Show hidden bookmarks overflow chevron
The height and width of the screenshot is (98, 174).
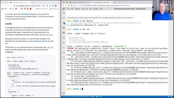pos(34,9)
